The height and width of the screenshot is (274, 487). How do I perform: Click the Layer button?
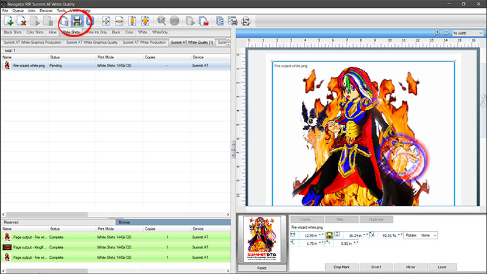pyautogui.click(x=443, y=267)
